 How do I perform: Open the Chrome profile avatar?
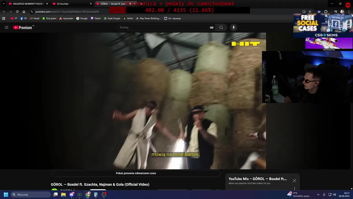pos(342,12)
